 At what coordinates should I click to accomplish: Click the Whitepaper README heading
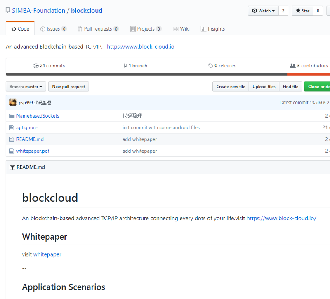pyautogui.click(x=45, y=237)
